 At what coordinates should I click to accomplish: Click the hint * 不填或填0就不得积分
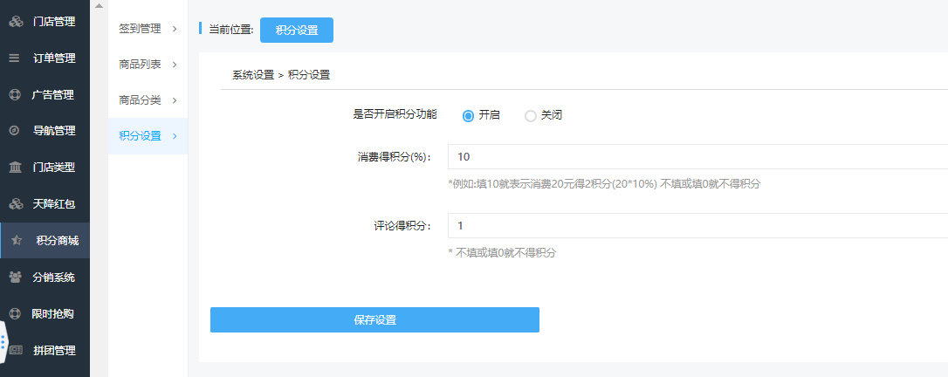502,253
